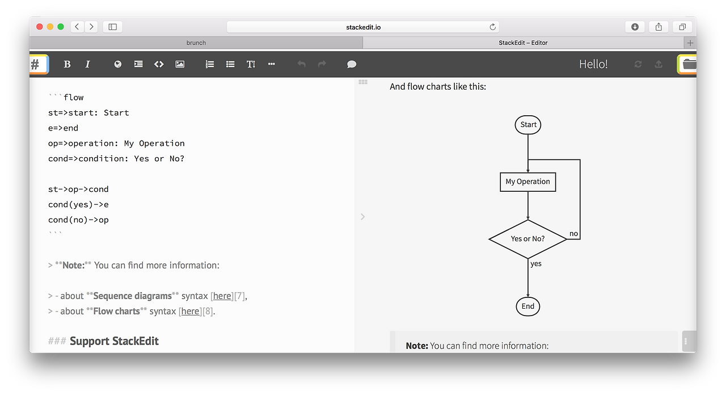Insert a heading

point(251,64)
